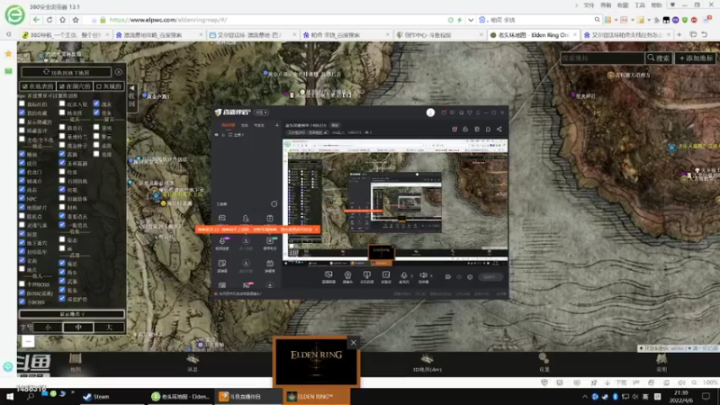The width and height of the screenshot is (720, 405).
Task: Click the speaker icon in the streaming toolbar
Action: click(x=423, y=275)
